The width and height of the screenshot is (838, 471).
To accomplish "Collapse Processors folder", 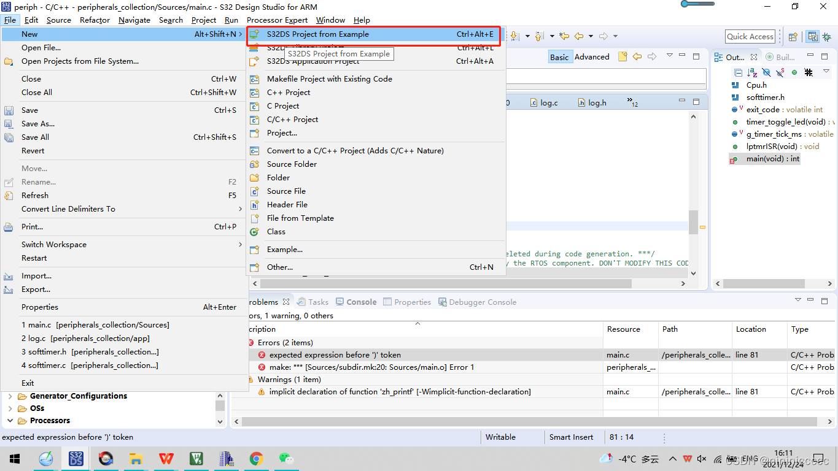I will [10, 420].
